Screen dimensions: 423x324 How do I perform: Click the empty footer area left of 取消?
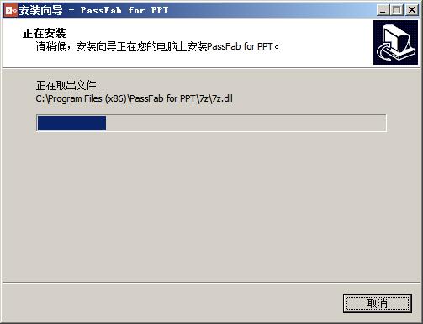click(x=172, y=303)
